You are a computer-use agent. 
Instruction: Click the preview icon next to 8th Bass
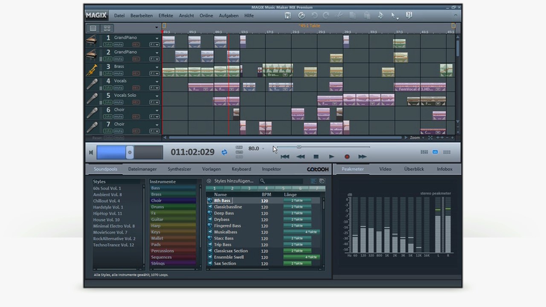[x=210, y=200]
